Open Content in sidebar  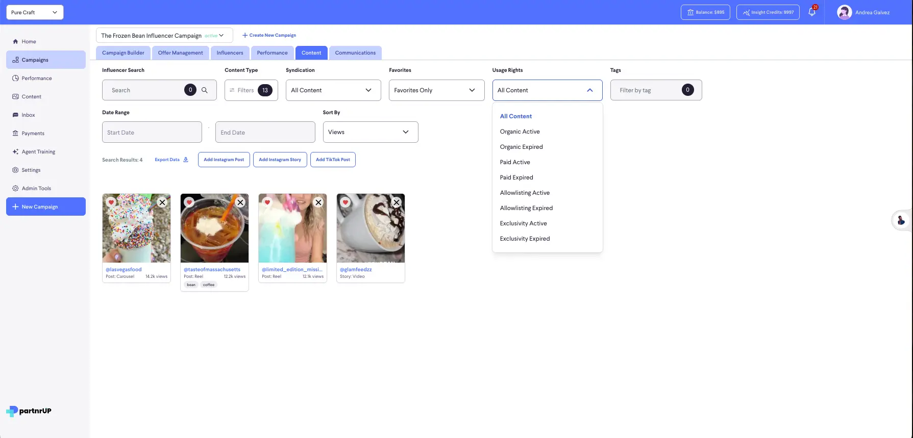click(46, 96)
